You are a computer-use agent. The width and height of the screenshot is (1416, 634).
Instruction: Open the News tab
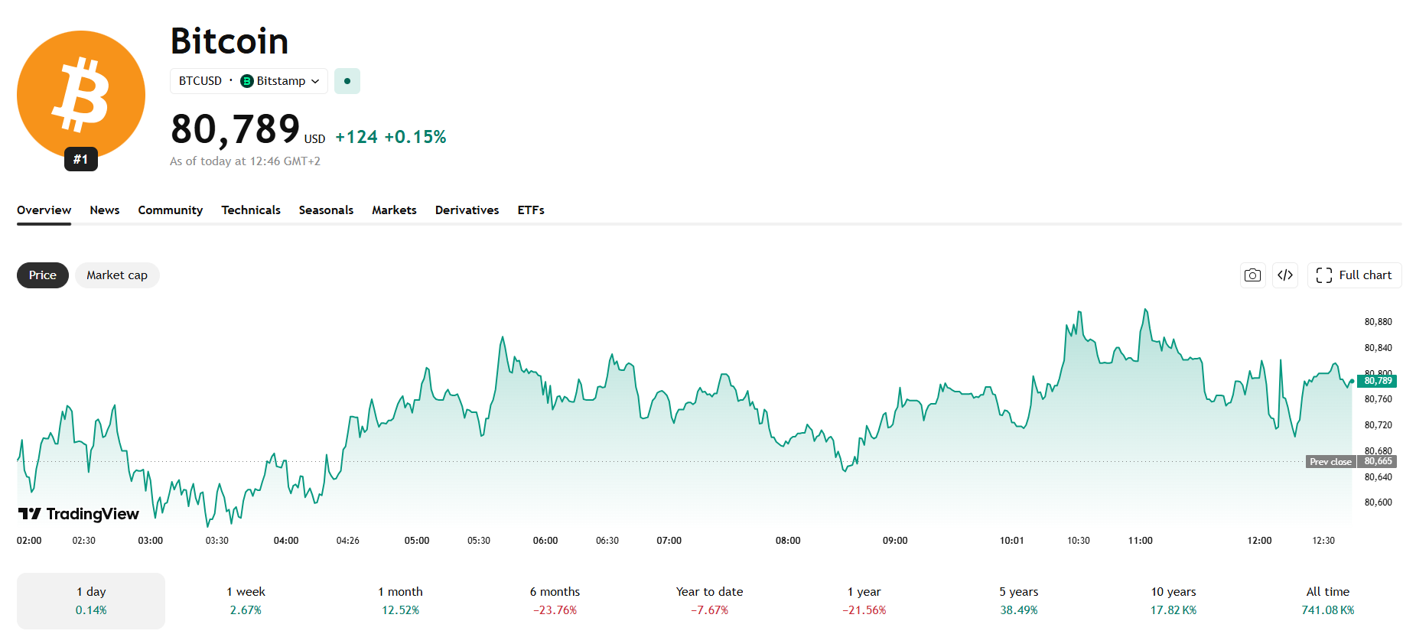coord(105,210)
